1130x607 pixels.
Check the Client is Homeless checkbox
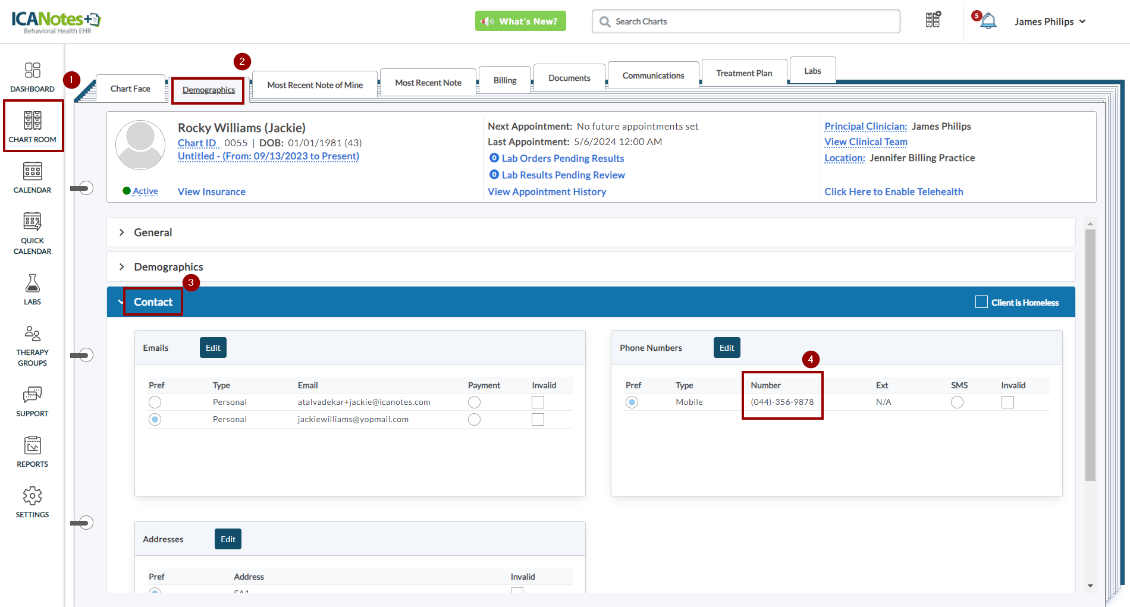pyautogui.click(x=981, y=302)
